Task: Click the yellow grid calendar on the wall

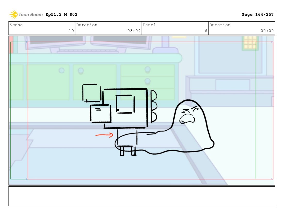Action: click(x=249, y=43)
